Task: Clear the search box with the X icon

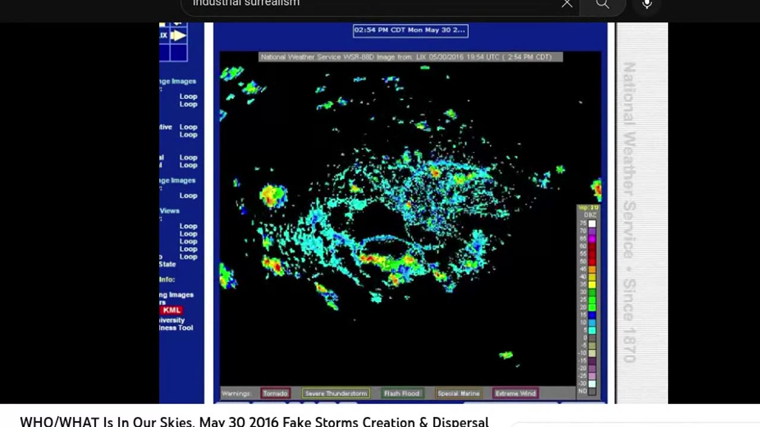Action: pyautogui.click(x=567, y=4)
